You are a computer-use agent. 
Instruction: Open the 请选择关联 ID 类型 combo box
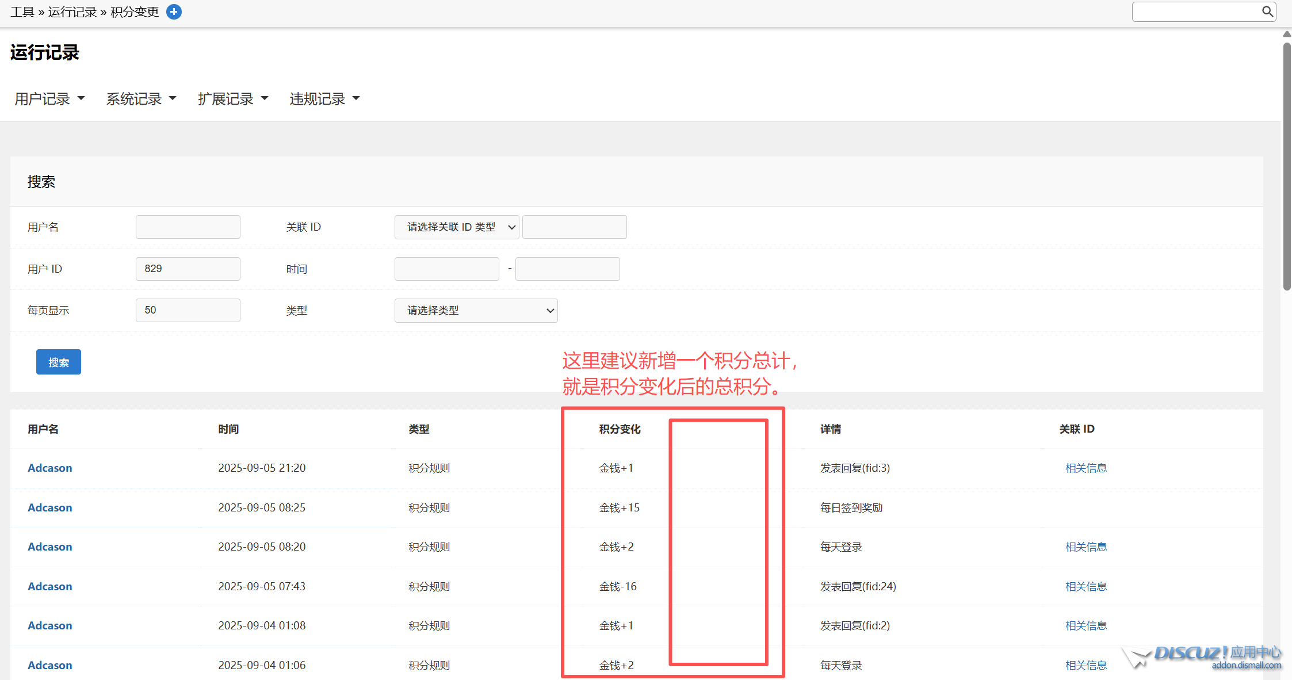457,227
